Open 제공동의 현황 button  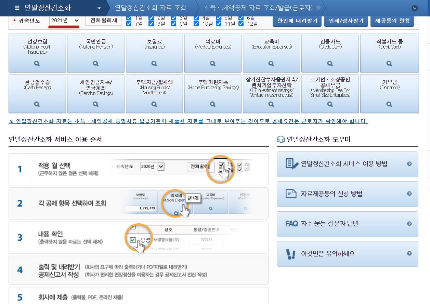392,21
